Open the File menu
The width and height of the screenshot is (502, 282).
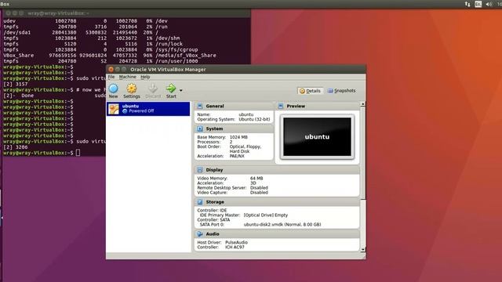point(111,77)
